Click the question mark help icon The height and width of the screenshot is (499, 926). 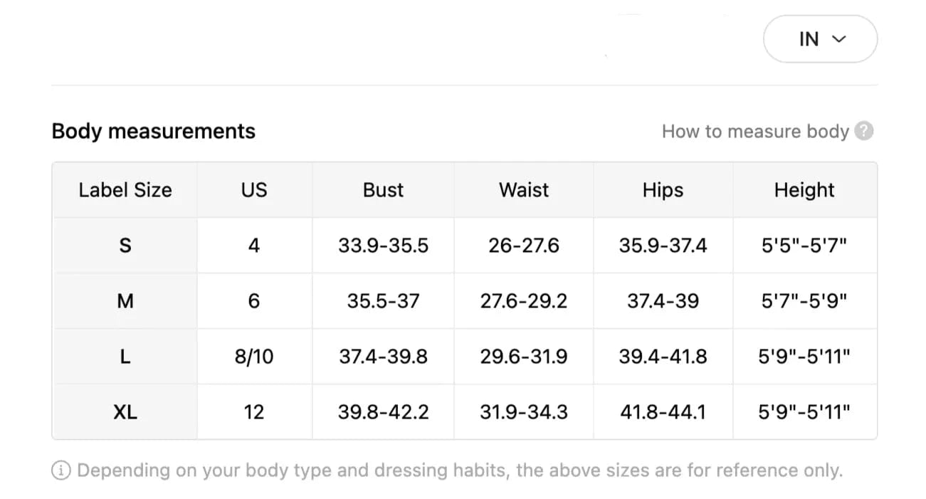[863, 132]
